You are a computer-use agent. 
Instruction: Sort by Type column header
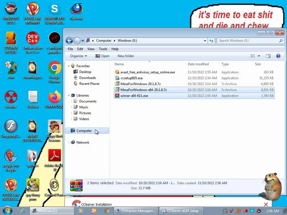tap(236, 64)
